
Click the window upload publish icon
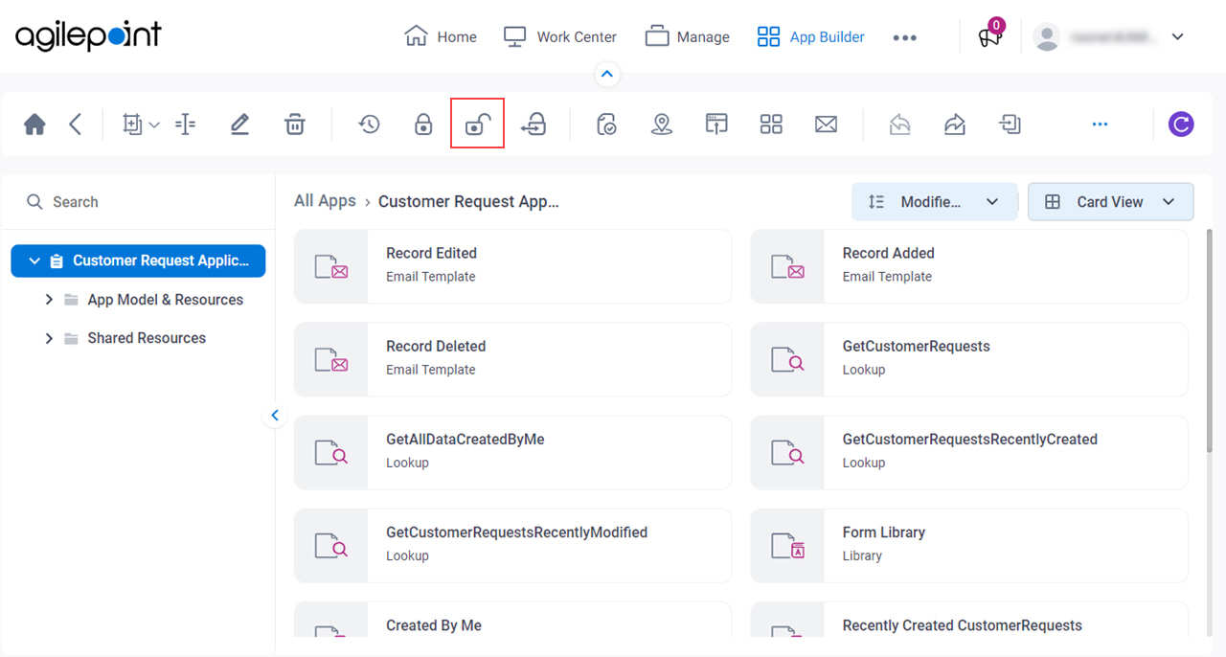pos(716,125)
